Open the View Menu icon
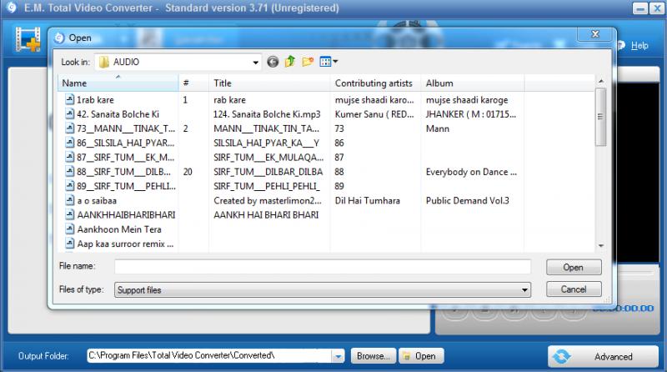 (328, 62)
